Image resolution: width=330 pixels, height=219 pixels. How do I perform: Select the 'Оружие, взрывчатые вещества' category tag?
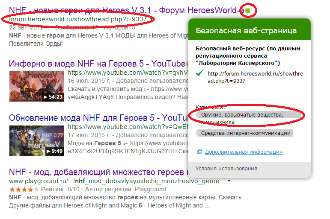pyautogui.click(x=248, y=115)
